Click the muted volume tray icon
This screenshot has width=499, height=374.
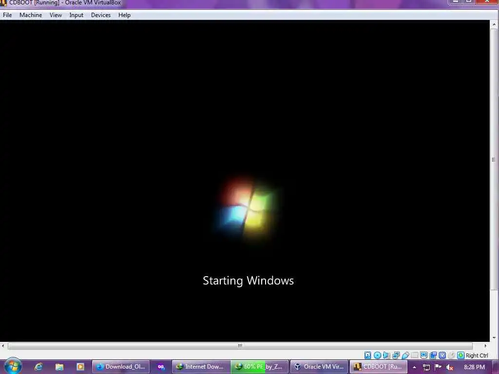point(450,367)
